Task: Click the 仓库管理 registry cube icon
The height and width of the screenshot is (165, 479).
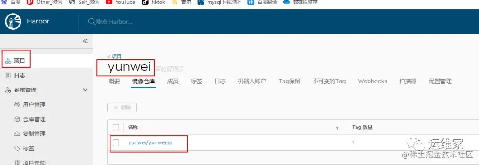Action: [x=17, y=119]
